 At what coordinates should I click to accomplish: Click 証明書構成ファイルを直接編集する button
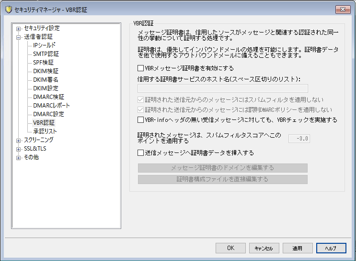(x=223, y=179)
